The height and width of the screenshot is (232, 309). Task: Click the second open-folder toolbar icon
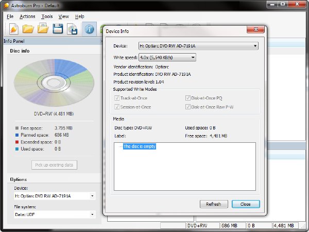coord(43,29)
